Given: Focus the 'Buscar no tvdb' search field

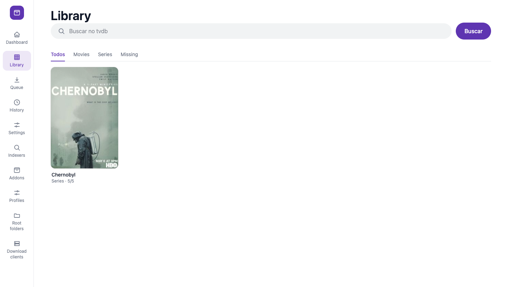Looking at the screenshot, I should tap(251, 31).
